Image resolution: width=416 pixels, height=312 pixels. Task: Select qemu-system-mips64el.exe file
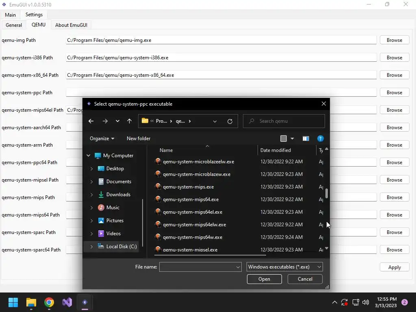click(x=189, y=212)
